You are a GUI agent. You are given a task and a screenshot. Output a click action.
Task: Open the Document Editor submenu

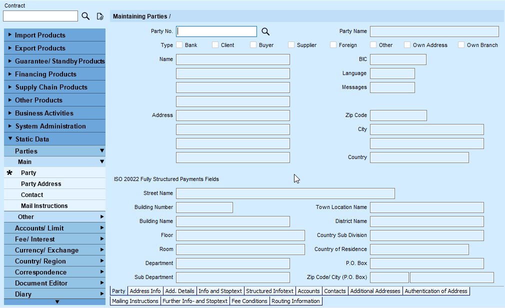point(55,283)
